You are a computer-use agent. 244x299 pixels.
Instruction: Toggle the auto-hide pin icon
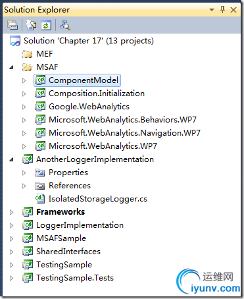[x=222, y=10]
